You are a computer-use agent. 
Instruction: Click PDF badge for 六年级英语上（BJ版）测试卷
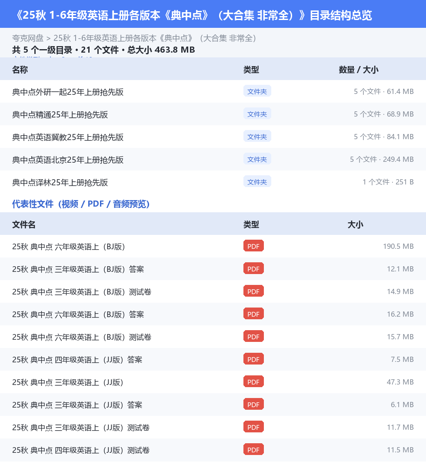click(x=253, y=337)
